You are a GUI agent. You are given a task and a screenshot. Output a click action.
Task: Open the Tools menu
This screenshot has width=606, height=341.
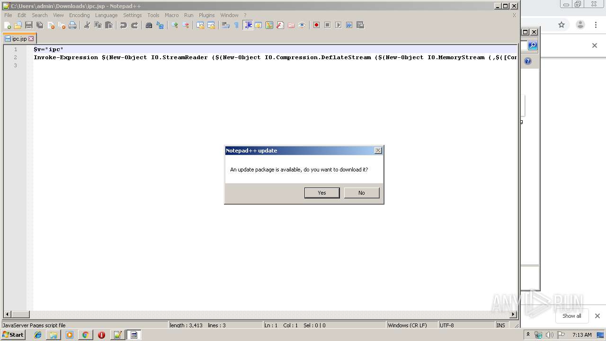tap(153, 15)
